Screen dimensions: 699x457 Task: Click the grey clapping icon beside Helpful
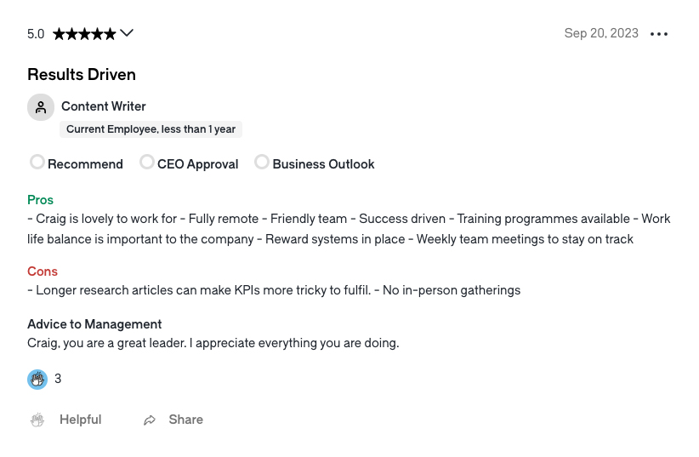(x=37, y=420)
